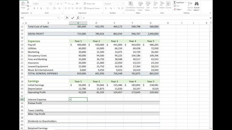Viewport: 232px width, 130px height.
Task: Open Format as Table gallery
Action: 140,6
